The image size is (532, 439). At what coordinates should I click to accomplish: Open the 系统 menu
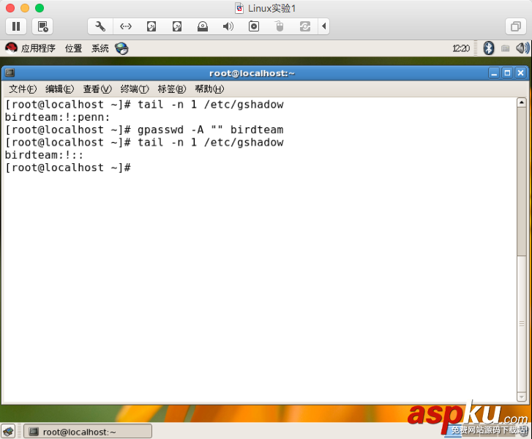[x=100, y=48]
